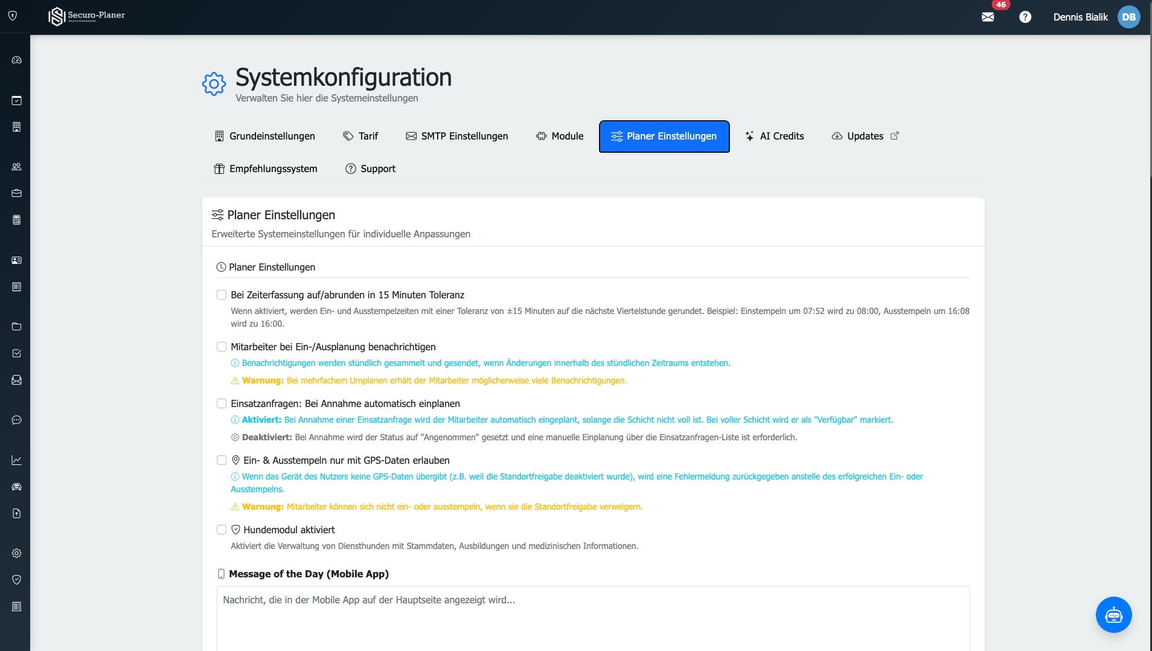Click the 'Message of the Day (Mobile App)' heading

click(309, 574)
